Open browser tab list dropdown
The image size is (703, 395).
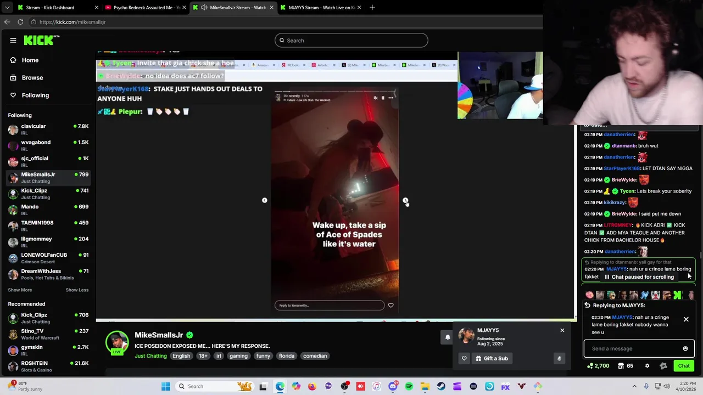coord(7,8)
